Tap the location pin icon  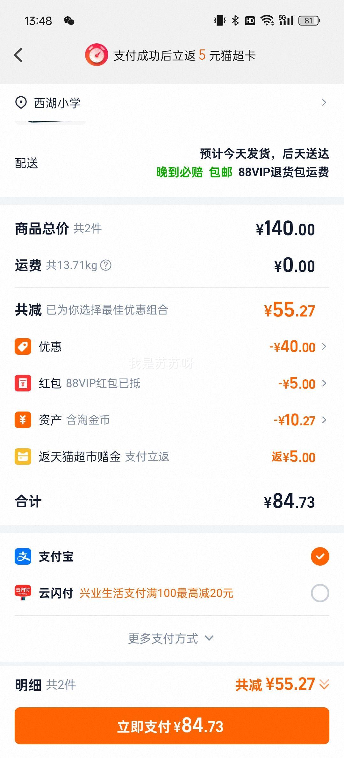[x=21, y=103]
